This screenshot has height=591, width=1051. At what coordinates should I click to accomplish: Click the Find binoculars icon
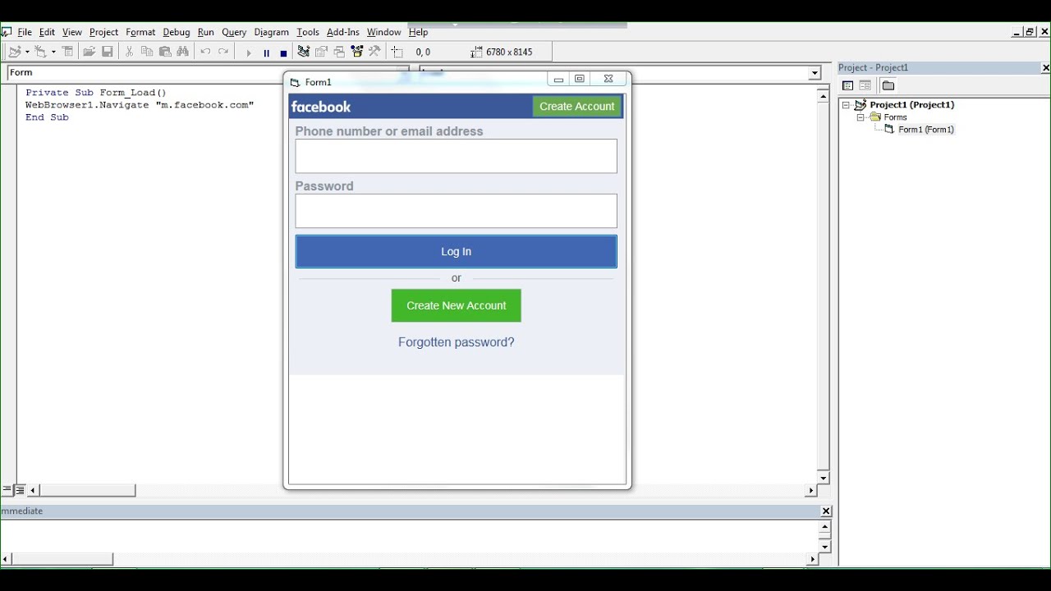183,52
